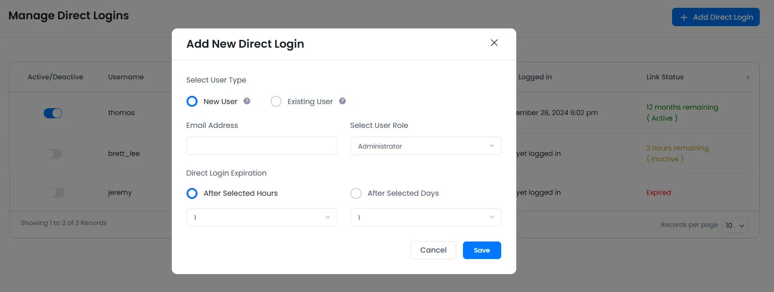Choose After Selected Hours expiration

pos(192,193)
